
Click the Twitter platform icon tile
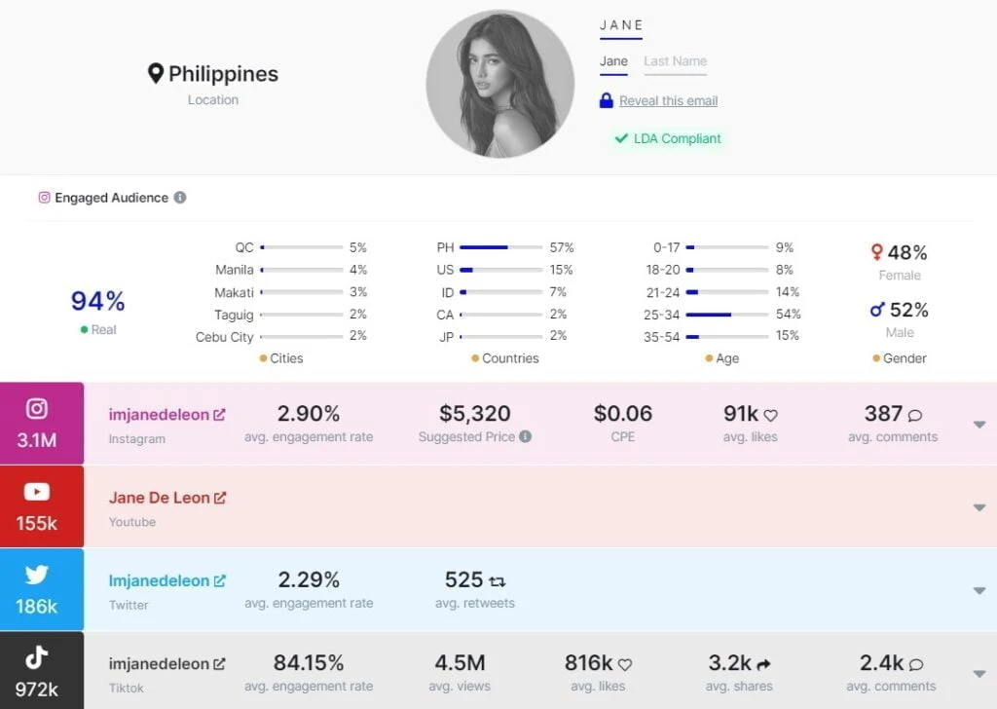coord(37,589)
